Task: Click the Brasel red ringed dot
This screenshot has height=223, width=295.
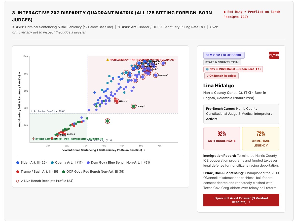Action: [x=117, y=101]
